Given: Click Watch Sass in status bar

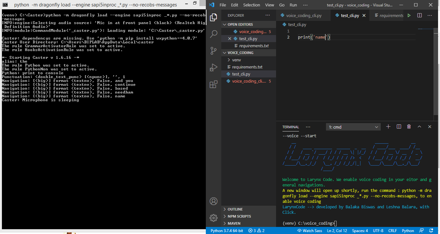Looking at the screenshot, I should pos(310,230).
